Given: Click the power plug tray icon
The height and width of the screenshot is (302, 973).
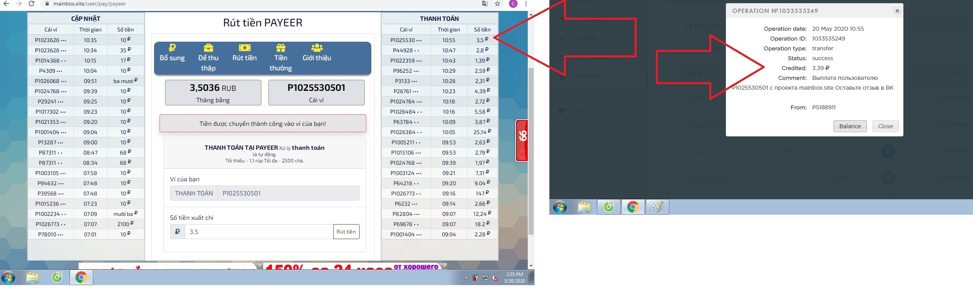Looking at the screenshot, I should coord(475,278).
